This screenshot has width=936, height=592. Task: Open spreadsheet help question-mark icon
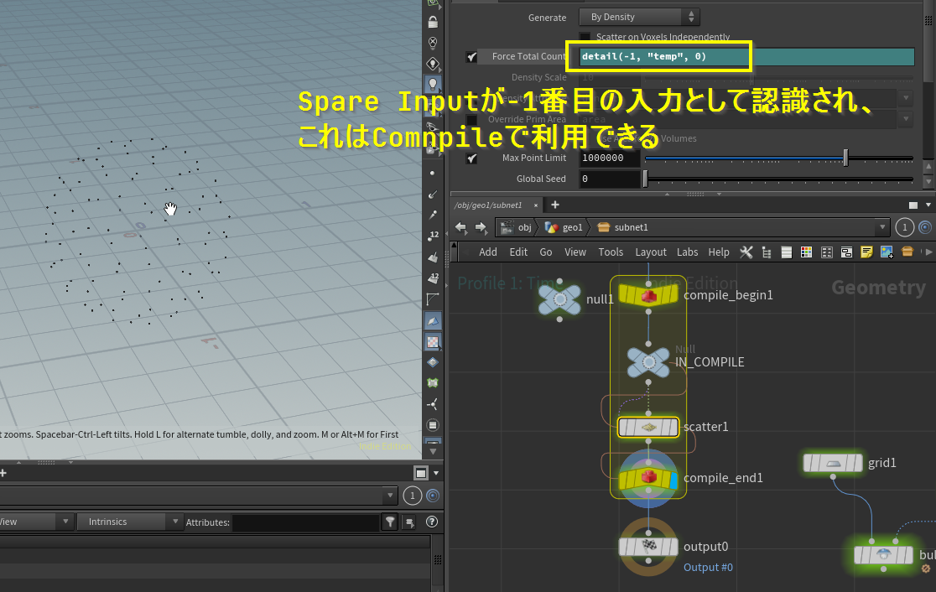432,522
